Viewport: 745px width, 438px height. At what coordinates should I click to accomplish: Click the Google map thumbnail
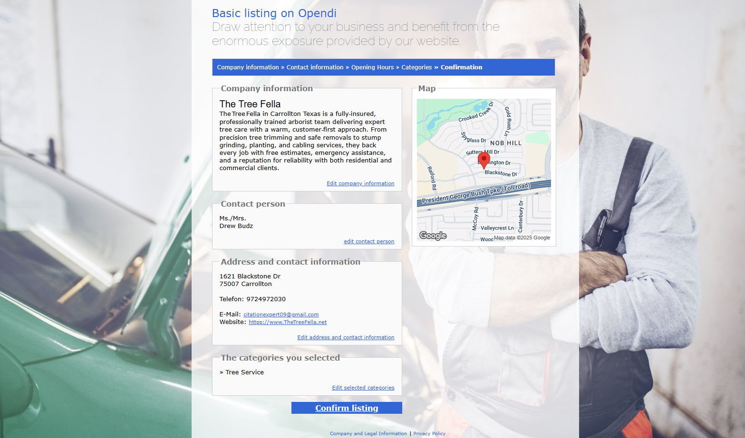[x=484, y=170]
